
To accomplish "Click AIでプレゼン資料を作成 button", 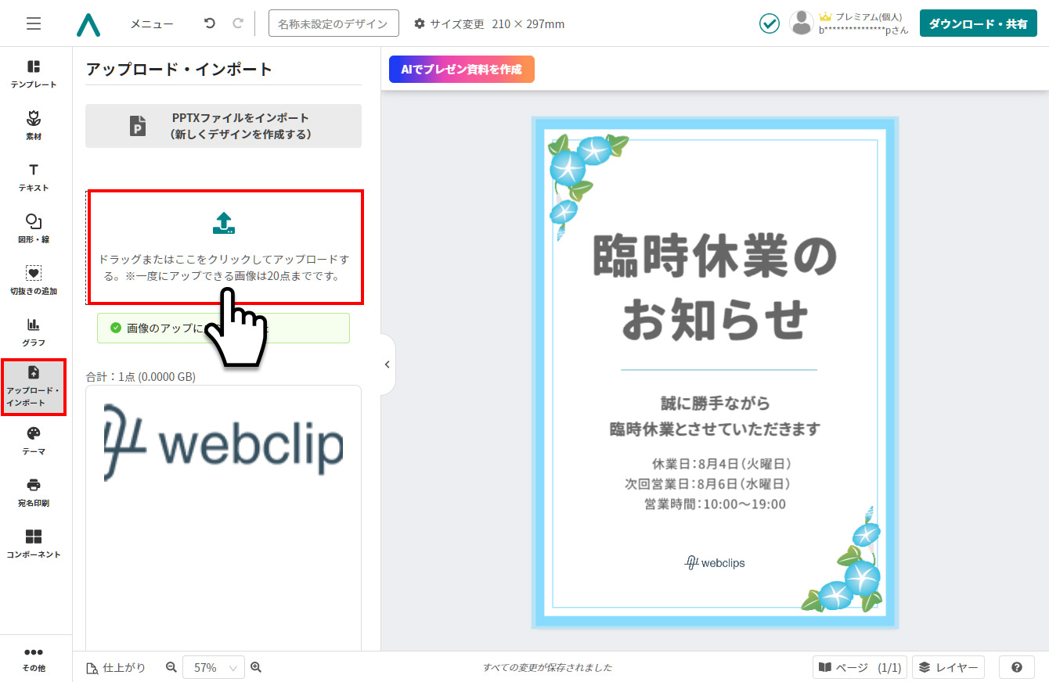I will click(x=461, y=69).
